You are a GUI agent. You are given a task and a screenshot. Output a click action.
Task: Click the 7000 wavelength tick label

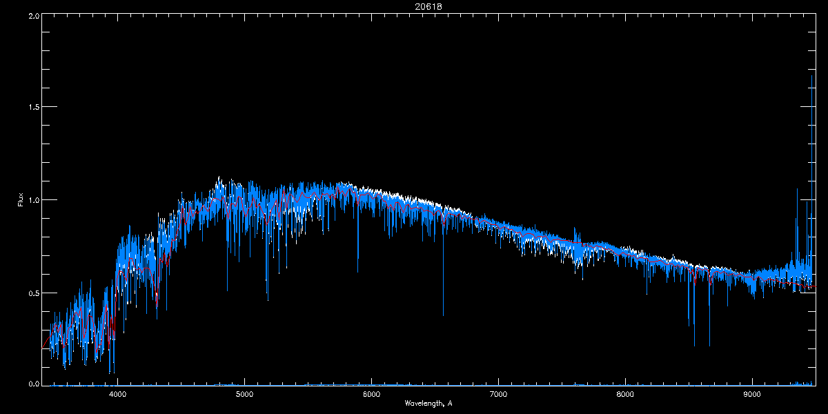[x=498, y=395]
